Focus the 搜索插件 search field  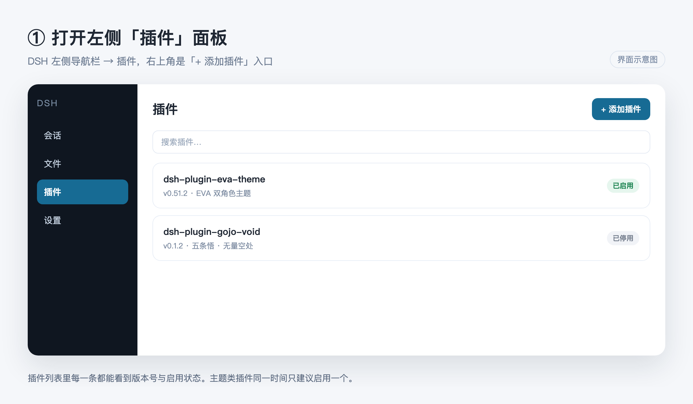[401, 142]
